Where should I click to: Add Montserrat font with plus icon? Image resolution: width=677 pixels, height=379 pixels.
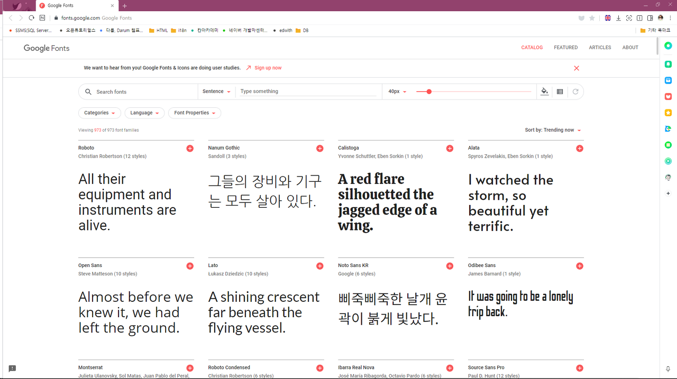coord(190,368)
